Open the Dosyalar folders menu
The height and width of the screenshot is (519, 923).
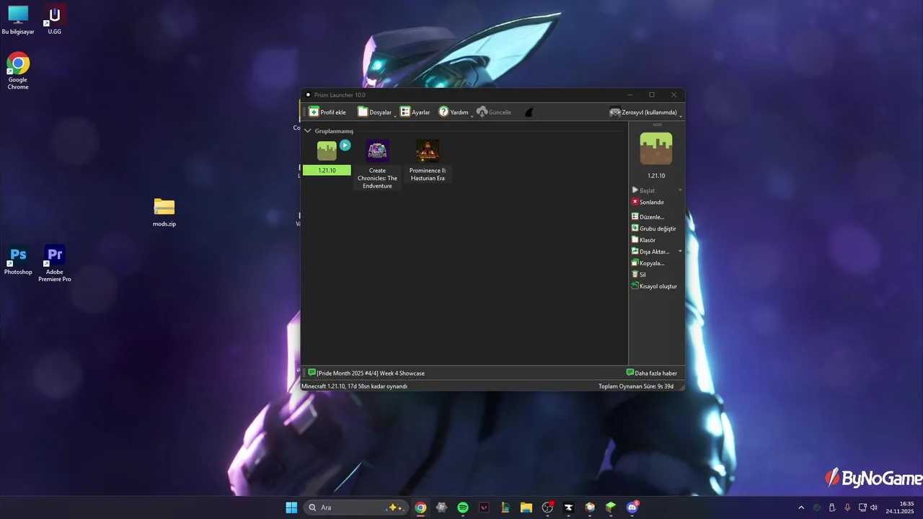click(376, 112)
